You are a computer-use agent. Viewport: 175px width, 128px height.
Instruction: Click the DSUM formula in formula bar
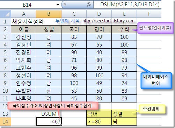(128, 5)
